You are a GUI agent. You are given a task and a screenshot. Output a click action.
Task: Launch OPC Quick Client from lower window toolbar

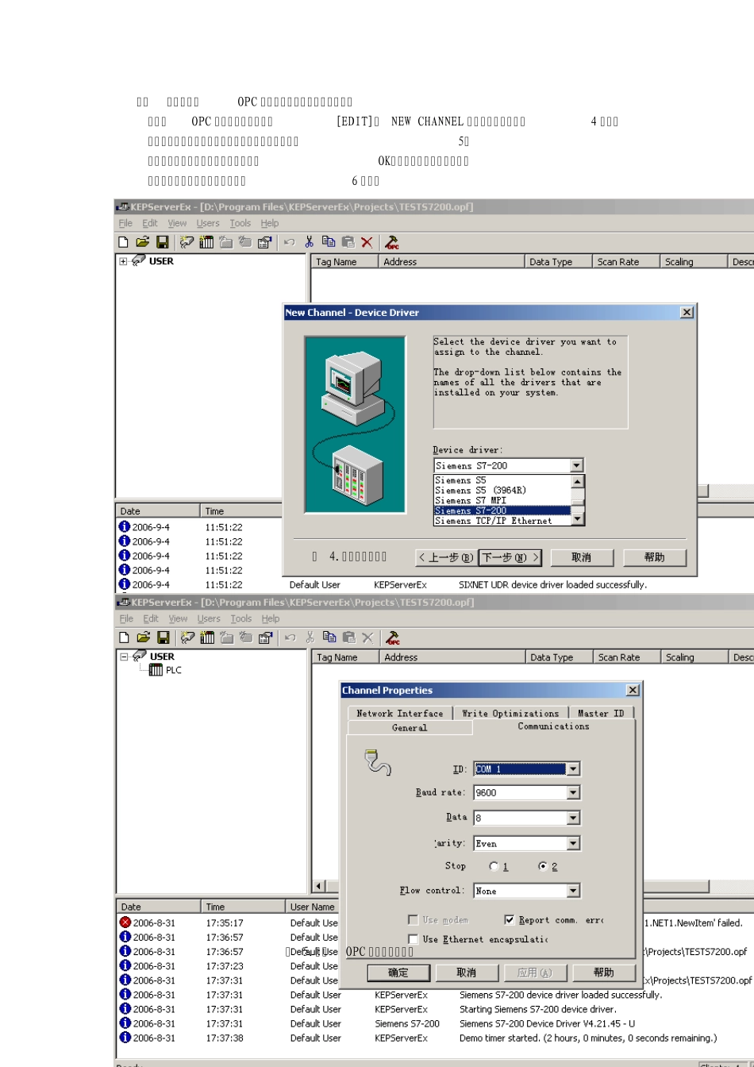point(393,638)
